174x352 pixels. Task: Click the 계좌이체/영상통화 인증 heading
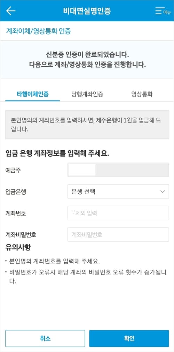pos(38,31)
